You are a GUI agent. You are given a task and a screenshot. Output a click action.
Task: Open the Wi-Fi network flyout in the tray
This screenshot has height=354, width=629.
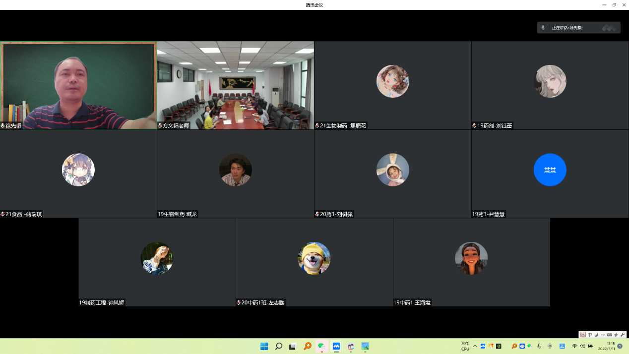[574, 346]
